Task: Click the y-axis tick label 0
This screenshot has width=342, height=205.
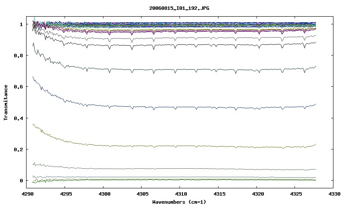Action: [x=21, y=181]
